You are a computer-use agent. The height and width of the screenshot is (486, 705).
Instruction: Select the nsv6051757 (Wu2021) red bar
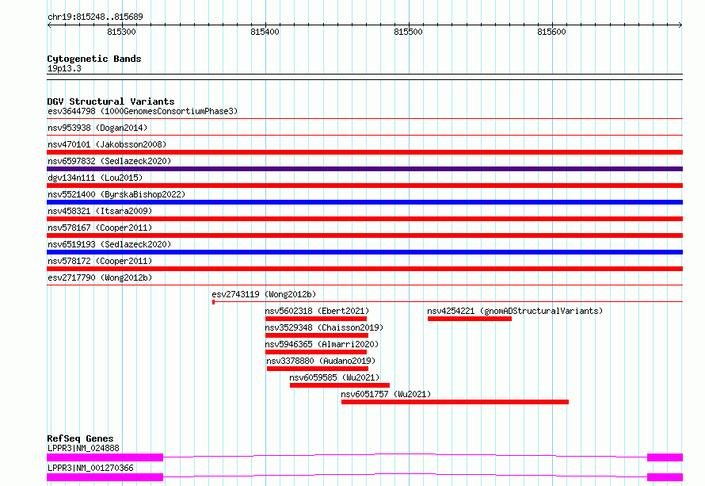pos(455,402)
